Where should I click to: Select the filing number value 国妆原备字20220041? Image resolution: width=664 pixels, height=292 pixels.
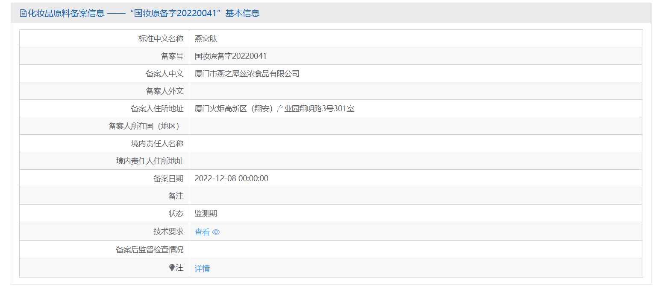[x=231, y=56]
